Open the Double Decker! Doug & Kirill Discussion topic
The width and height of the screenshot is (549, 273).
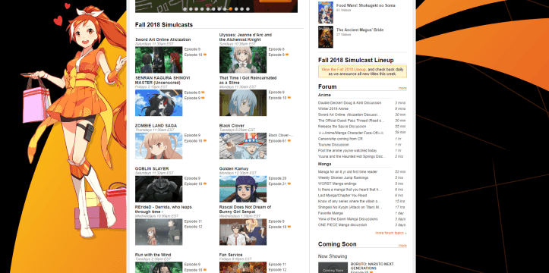tap(349, 103)
